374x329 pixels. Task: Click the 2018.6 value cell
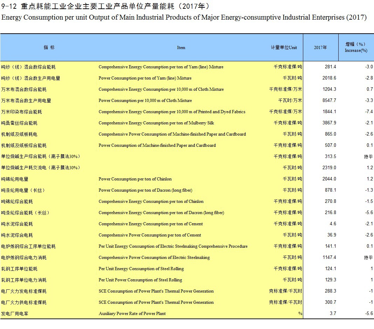point(329,78)
